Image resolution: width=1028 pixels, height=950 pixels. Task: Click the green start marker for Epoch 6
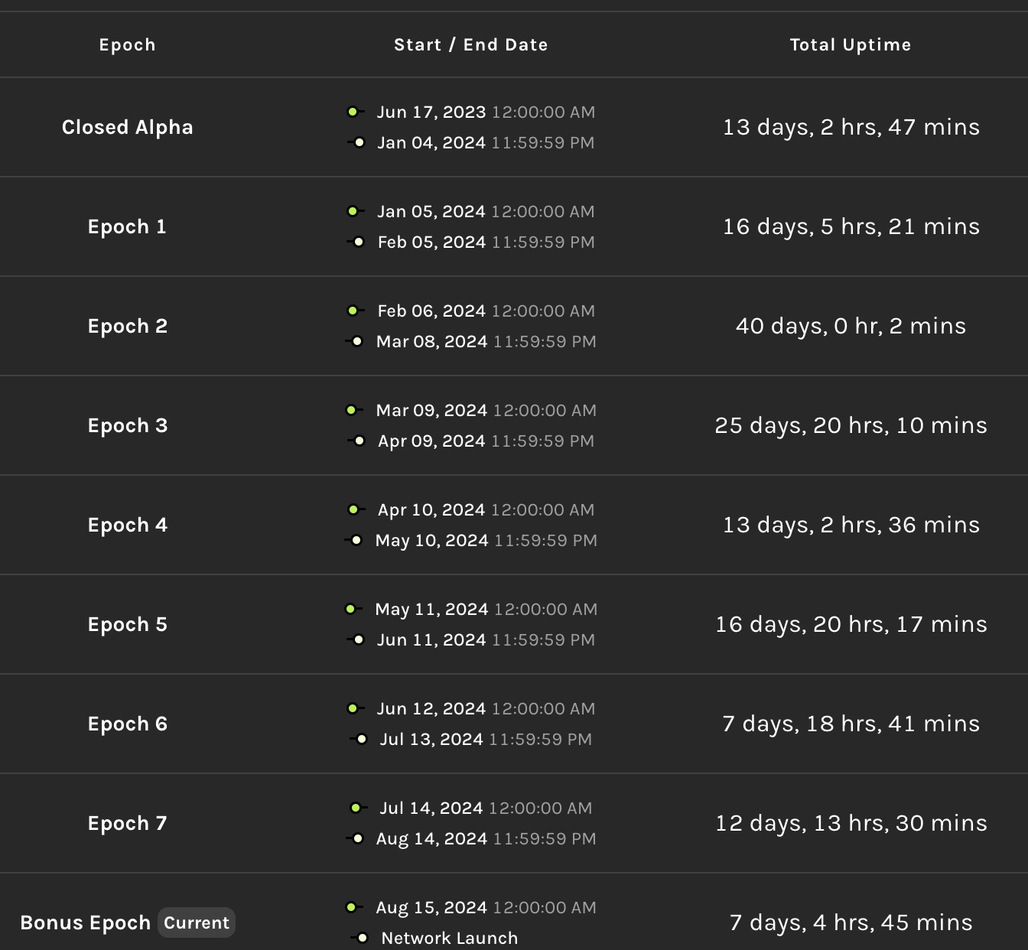tap(353, 709)
